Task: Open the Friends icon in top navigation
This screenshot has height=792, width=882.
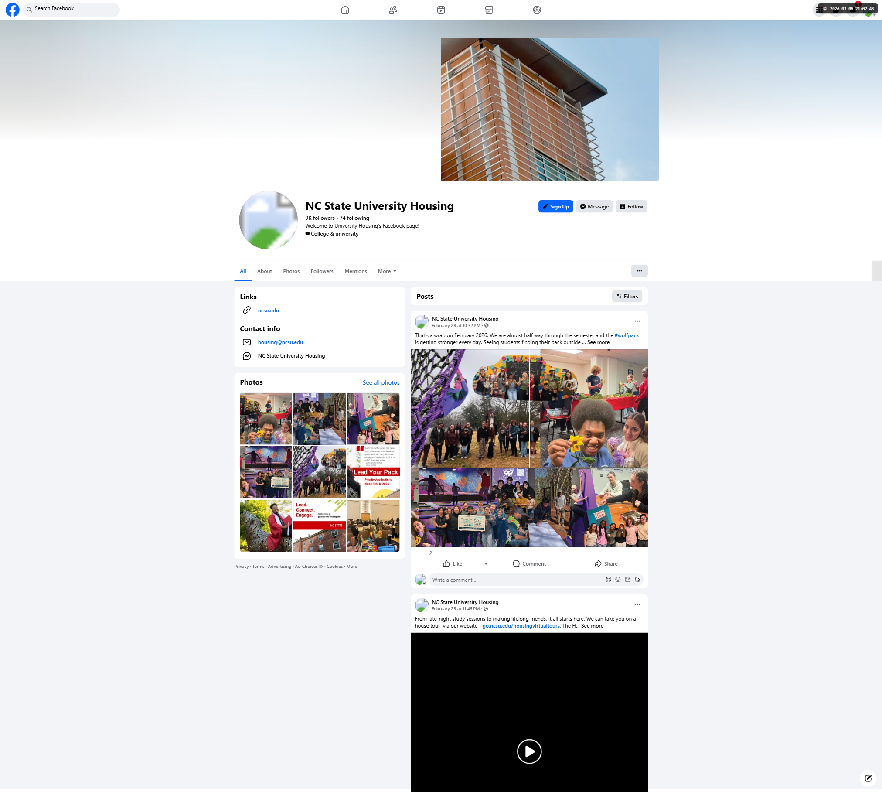Action: (393, 10)
